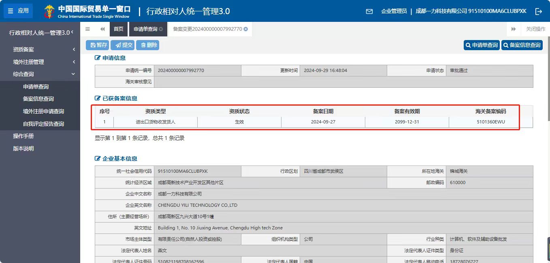Toggle the sidebar with the three-line icon
Viewport: 550px width, 263px height.
coord(87,29)
